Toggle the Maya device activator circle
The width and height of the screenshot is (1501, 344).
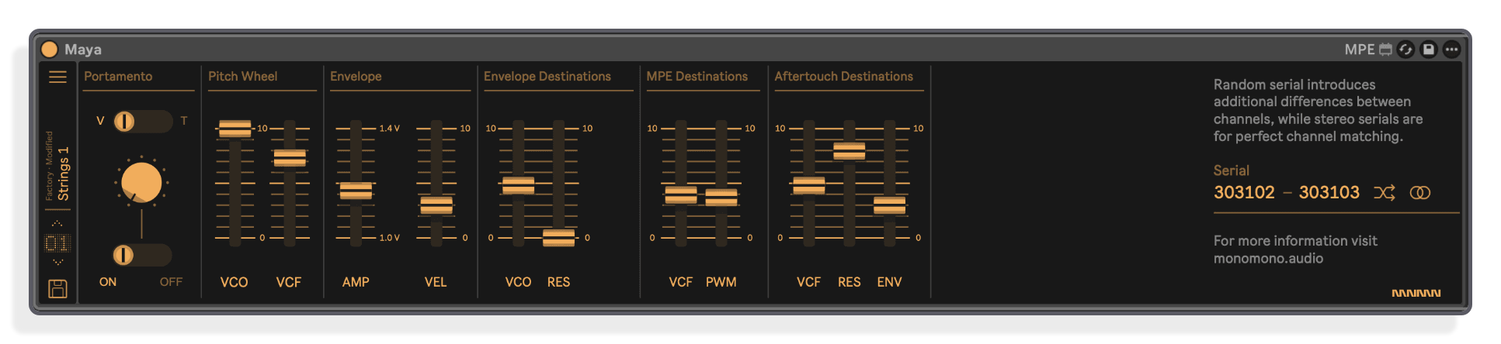tap(50, 50)
